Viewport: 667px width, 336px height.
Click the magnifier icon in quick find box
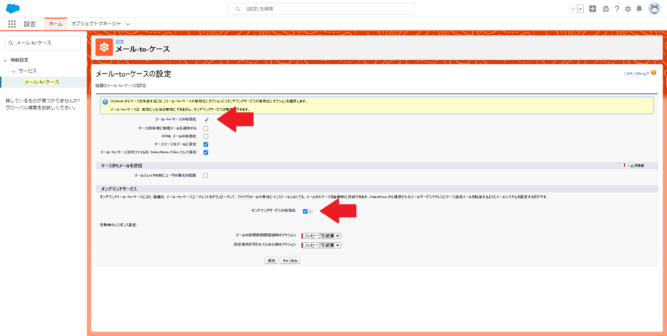11,43
